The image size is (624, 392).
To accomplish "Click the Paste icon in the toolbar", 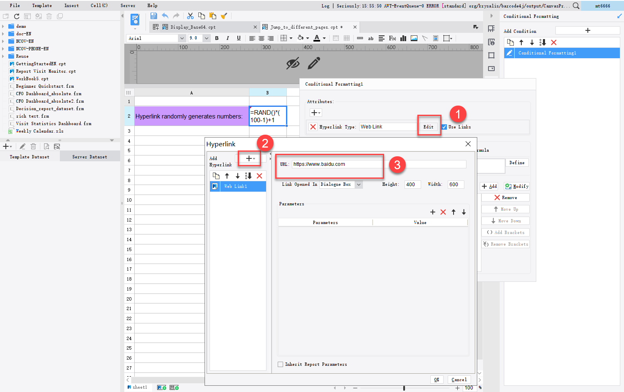I will (x=213, y=16).
